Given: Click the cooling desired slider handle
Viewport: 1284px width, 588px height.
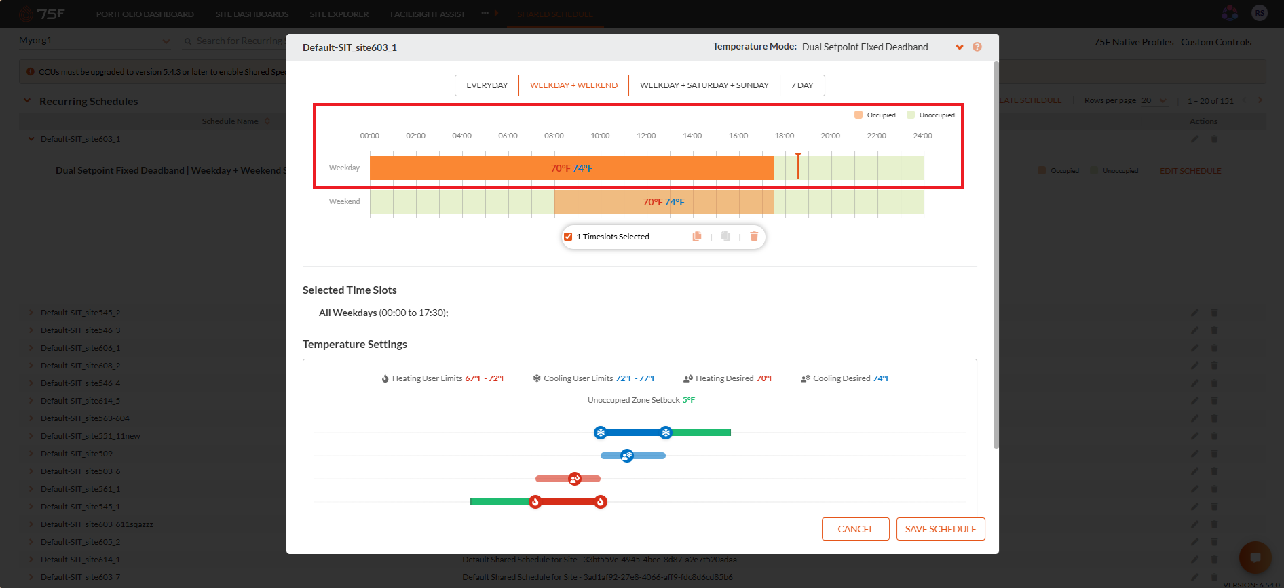Looking at the screenshot, I should click(627, 456).
